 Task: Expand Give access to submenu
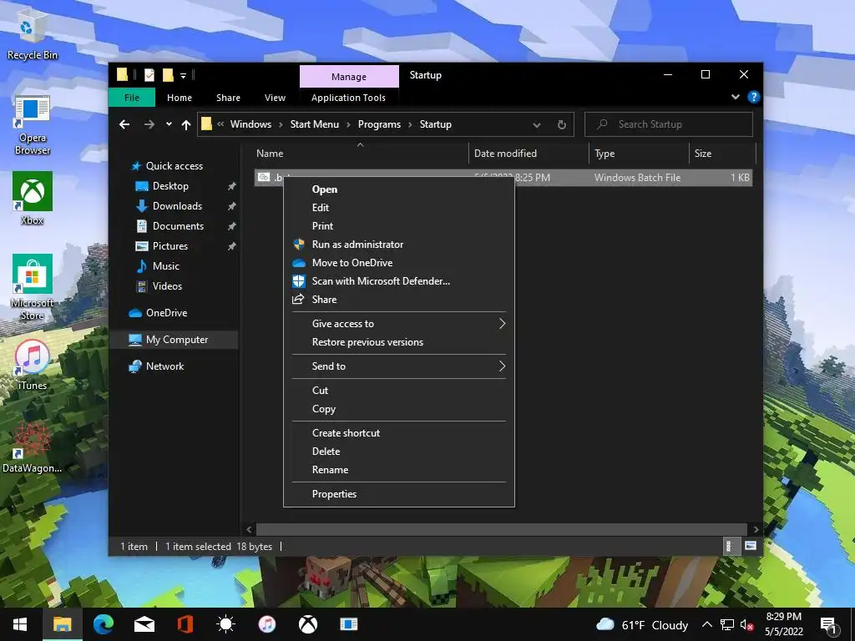[398, 324]
